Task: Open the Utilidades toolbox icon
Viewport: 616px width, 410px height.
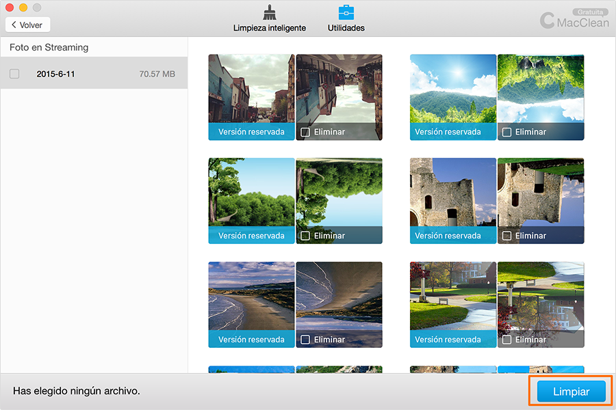Action: 346,13
